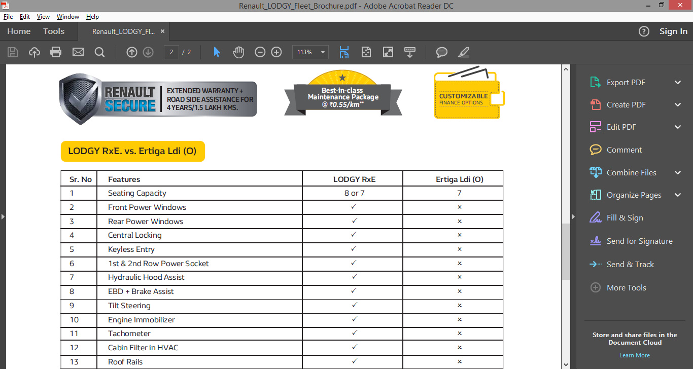Expand the Create PDF chevron
The image size is (693, 369).
678,105
